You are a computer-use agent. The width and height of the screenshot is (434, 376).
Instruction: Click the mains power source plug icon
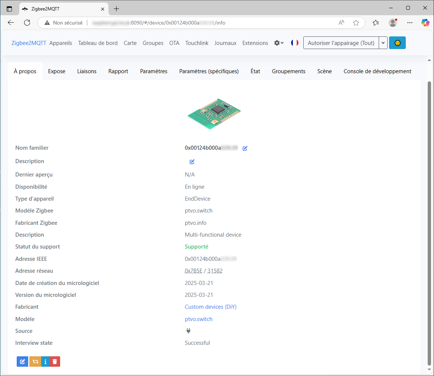pos(188,331)
